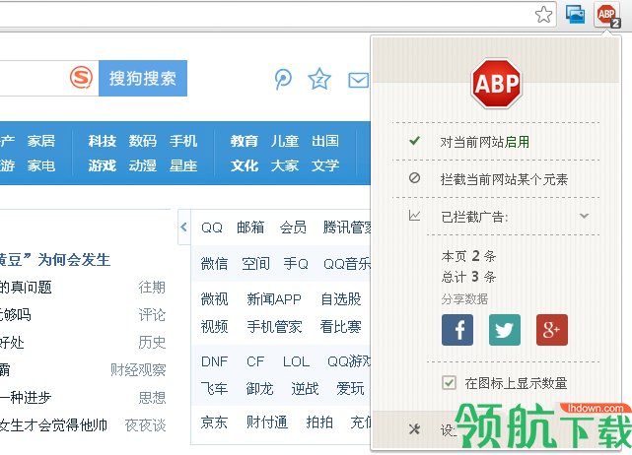Collapse the 已拦截广告 section arrow

pos(584,217)
